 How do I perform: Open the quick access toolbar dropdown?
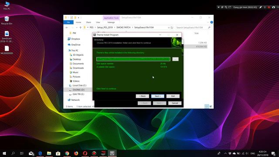[78, 17]
